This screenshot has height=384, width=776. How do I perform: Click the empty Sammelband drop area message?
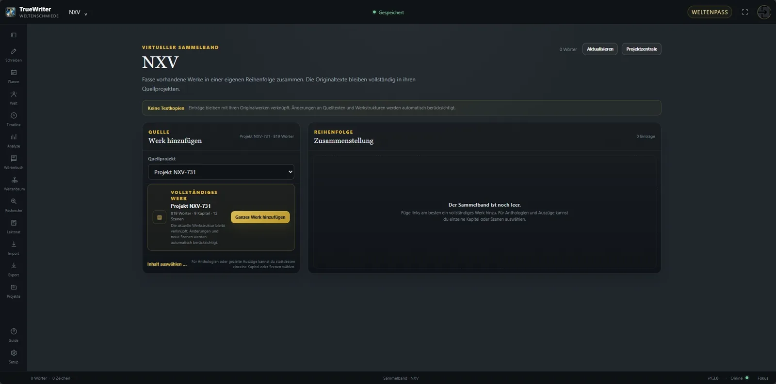pos(485,212)
